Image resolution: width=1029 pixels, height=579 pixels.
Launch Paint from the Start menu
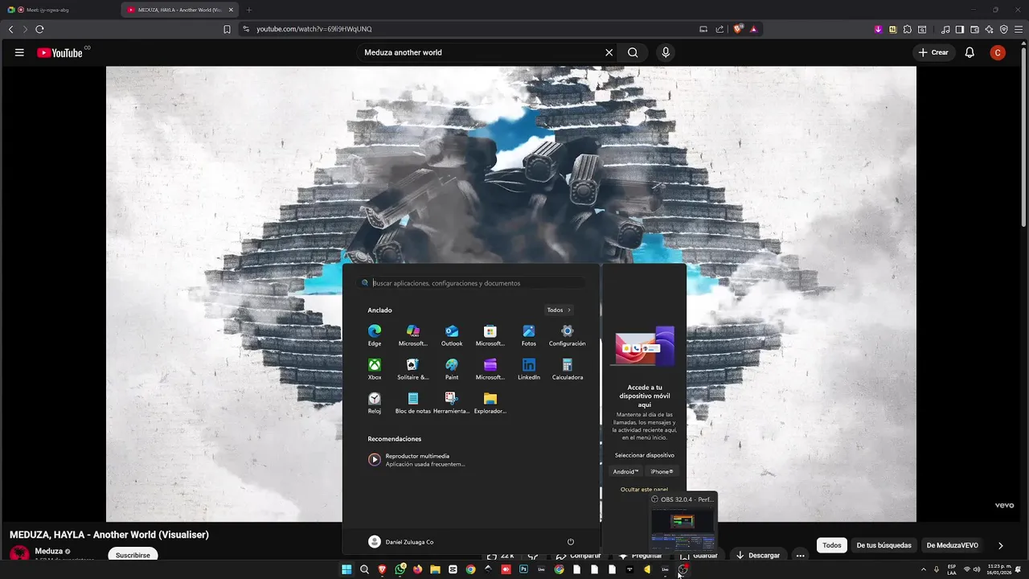(452, 369)
